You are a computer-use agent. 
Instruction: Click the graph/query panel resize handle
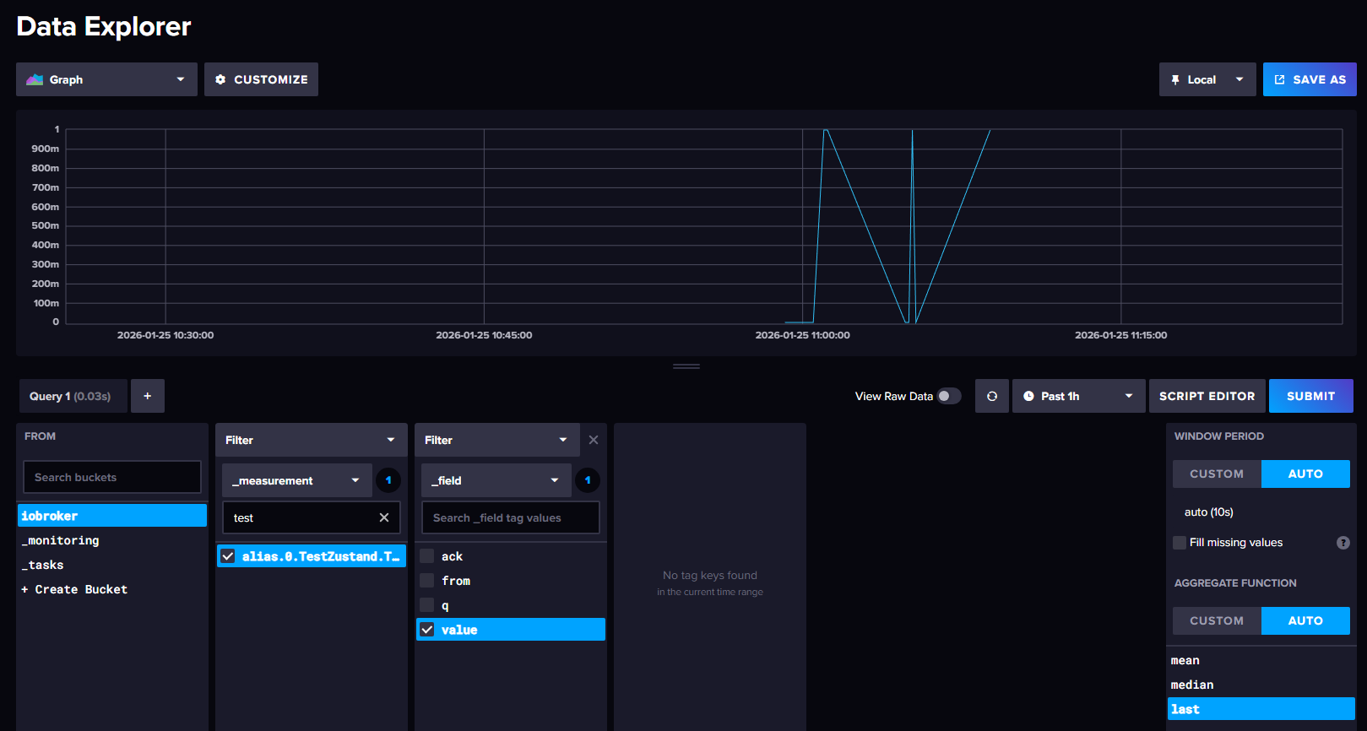pos(686,366)
